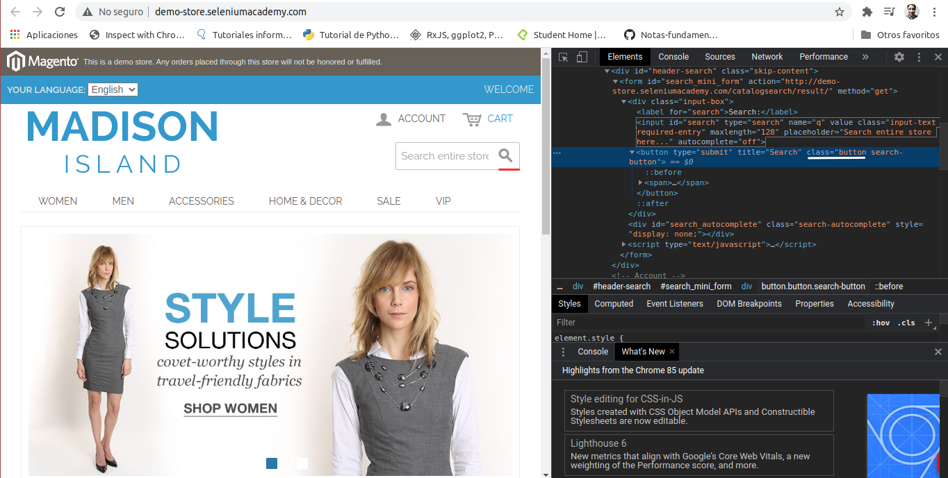Open the Aplicaciones apps shortcut

[44, 35]
